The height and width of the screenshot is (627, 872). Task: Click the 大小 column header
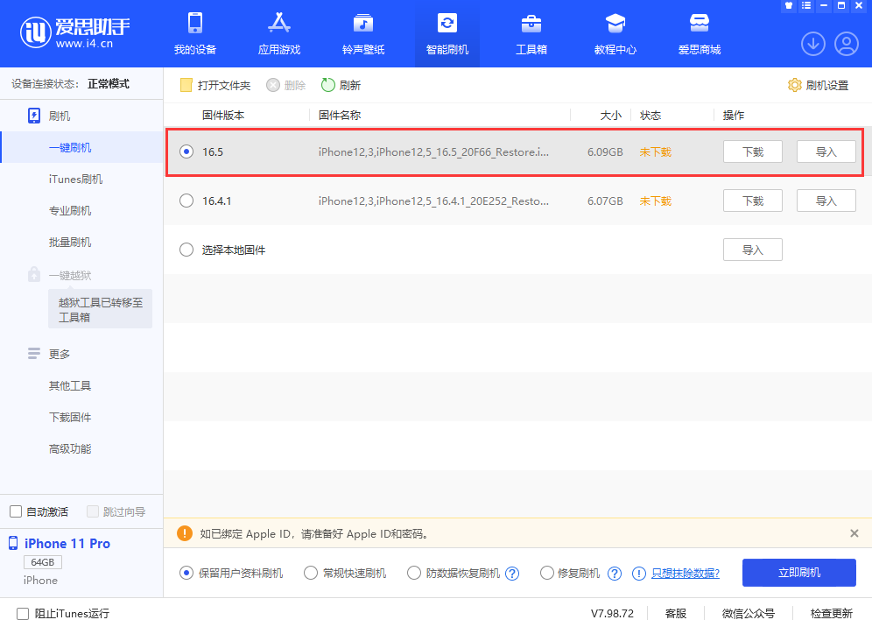pos(610,116)
